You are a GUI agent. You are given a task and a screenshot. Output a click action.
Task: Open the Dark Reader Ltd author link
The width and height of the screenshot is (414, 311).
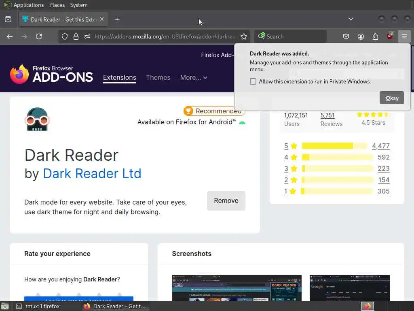(92, 173)
